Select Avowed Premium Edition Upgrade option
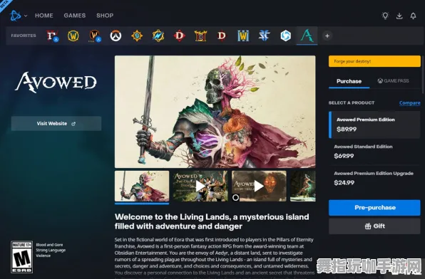Image resolution: width=425 pixels, height=279 pixels. (374, 178)
